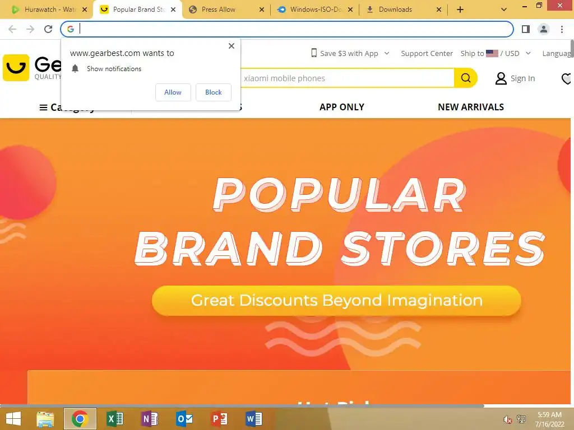This screenshot has width=574, height=430.
Task: Click the Gearbest yellow logo
Action: (16, 68)
